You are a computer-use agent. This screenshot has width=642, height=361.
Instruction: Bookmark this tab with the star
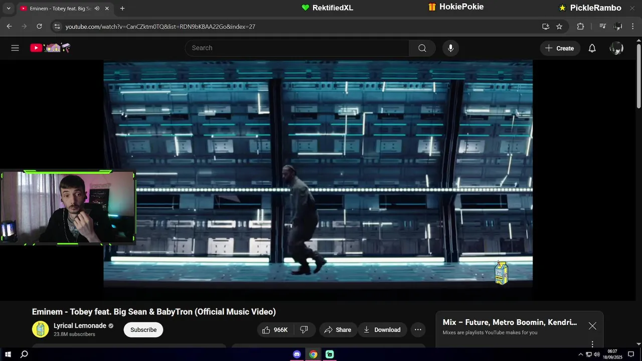[x=559, y=27]
